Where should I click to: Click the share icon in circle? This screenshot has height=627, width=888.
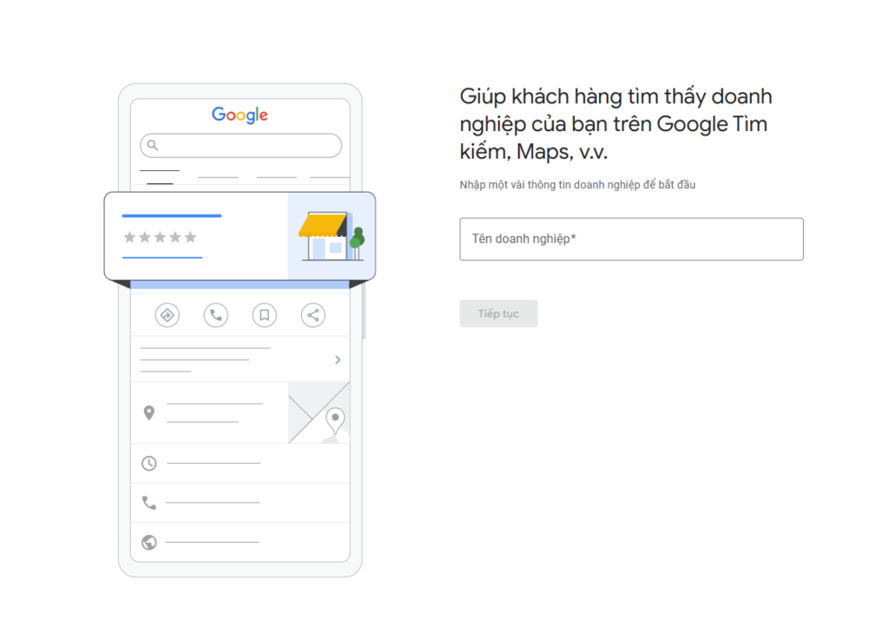[313, 315]
